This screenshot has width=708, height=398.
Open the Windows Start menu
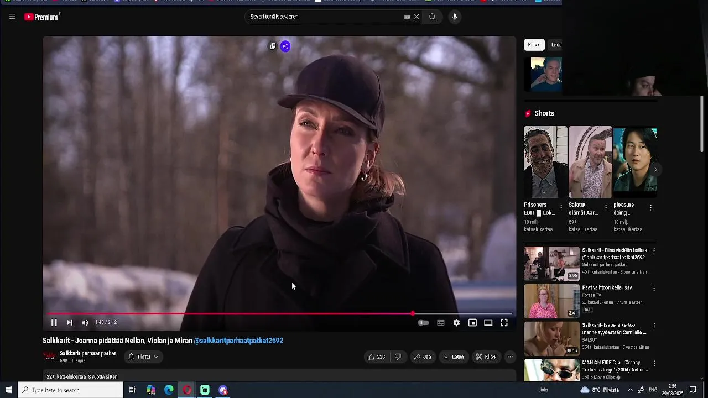(x=9, y=390)
